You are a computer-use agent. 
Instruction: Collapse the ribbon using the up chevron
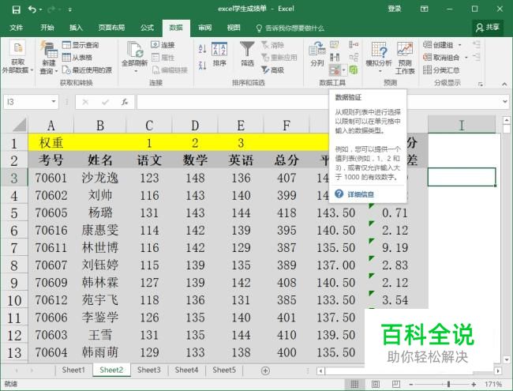504,85
